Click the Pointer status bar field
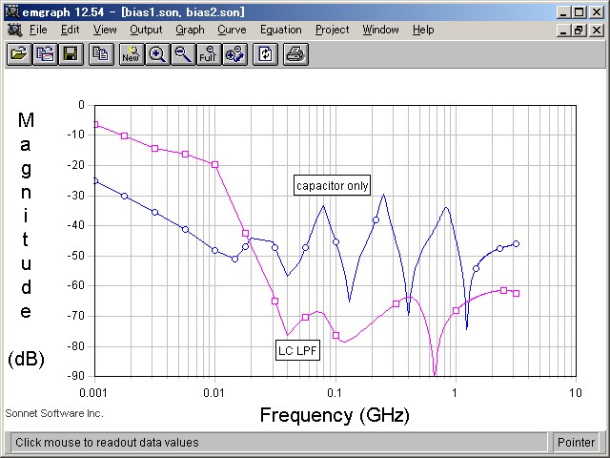This screenshot has height=458, width=610. 576,443
